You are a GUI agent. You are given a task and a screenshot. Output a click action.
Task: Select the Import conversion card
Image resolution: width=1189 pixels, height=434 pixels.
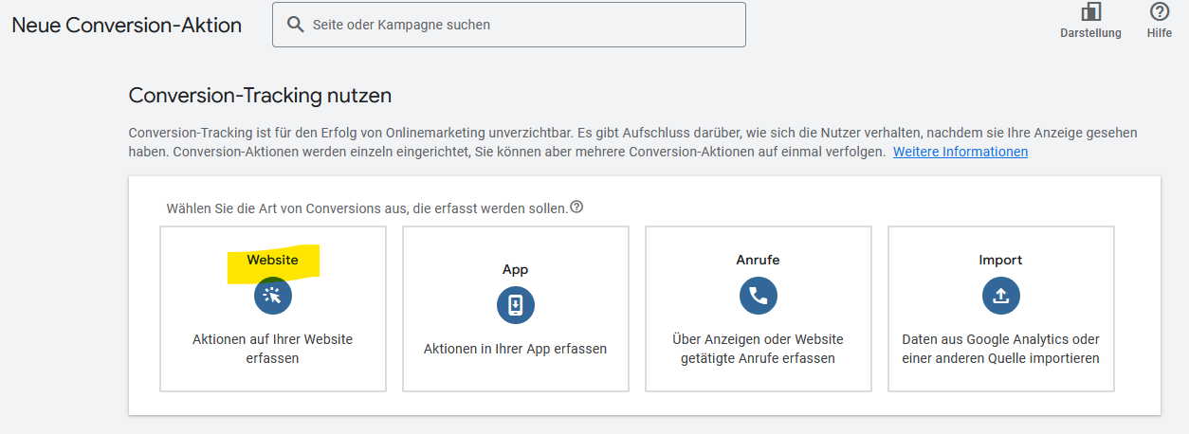(x=1001, y=309)
